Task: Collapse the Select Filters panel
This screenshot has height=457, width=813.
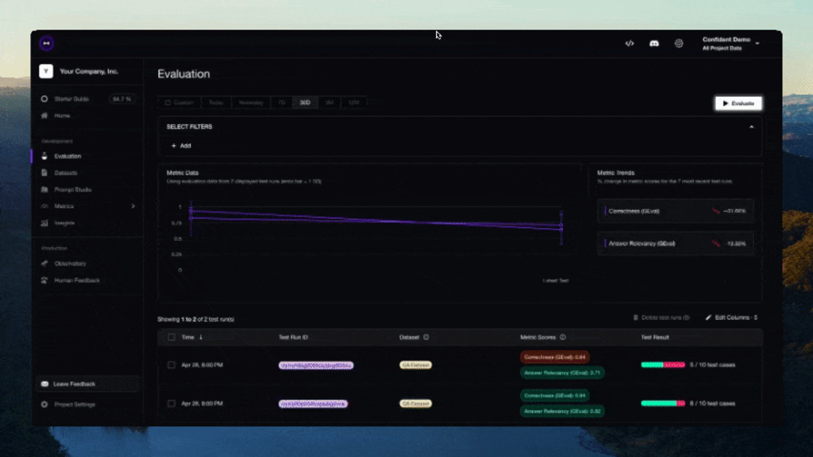Action: 750,127
